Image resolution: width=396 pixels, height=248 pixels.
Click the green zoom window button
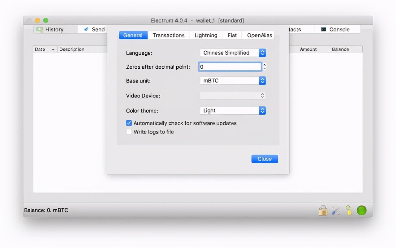pos(46,20)
